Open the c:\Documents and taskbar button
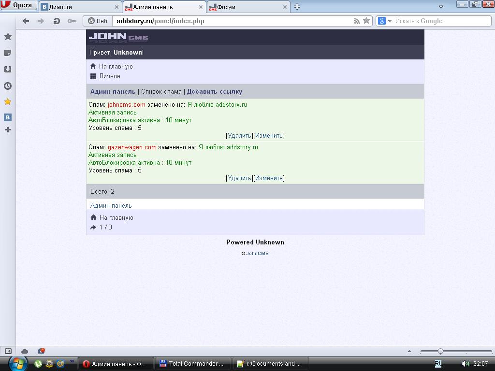This screenshot has height=371, width=495. 270,364
